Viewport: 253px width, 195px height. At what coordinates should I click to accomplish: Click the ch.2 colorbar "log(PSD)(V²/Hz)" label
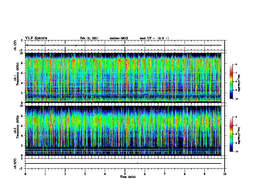(239, 135)
